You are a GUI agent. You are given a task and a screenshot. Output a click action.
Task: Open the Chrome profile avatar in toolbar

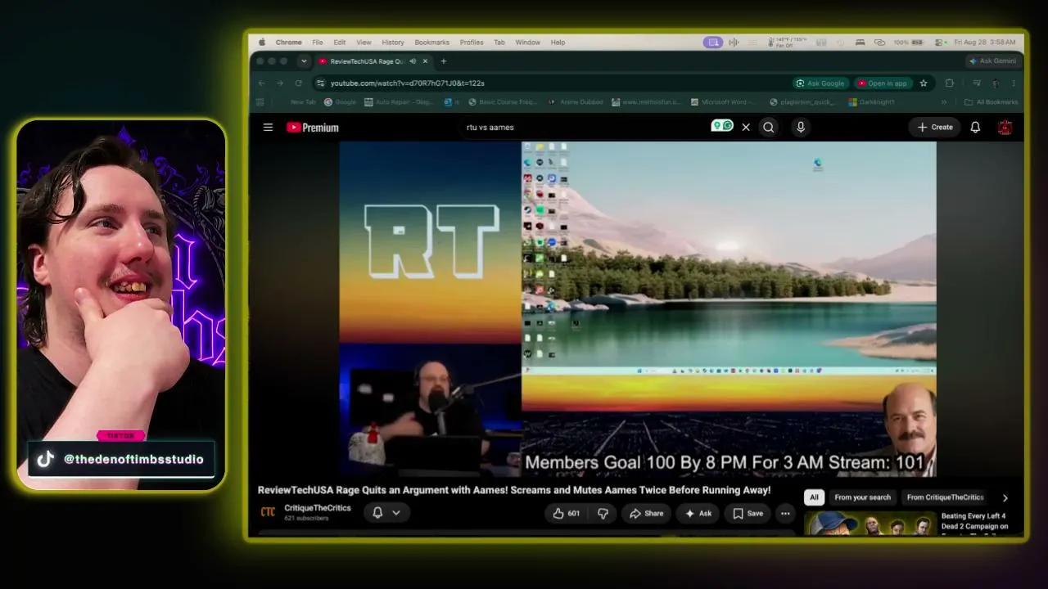tap(995, 83)
